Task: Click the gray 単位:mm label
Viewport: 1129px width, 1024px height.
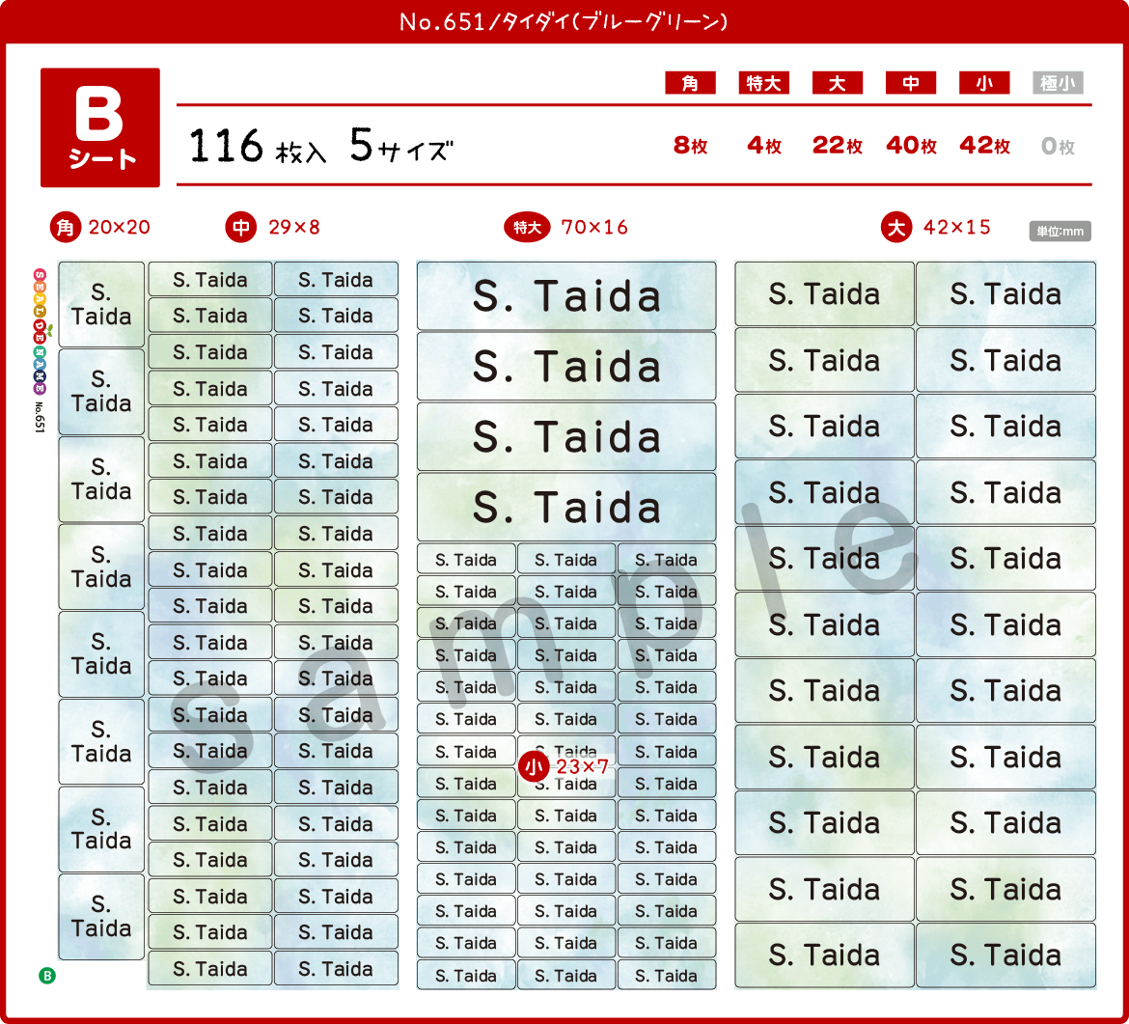Action: 1060,232
